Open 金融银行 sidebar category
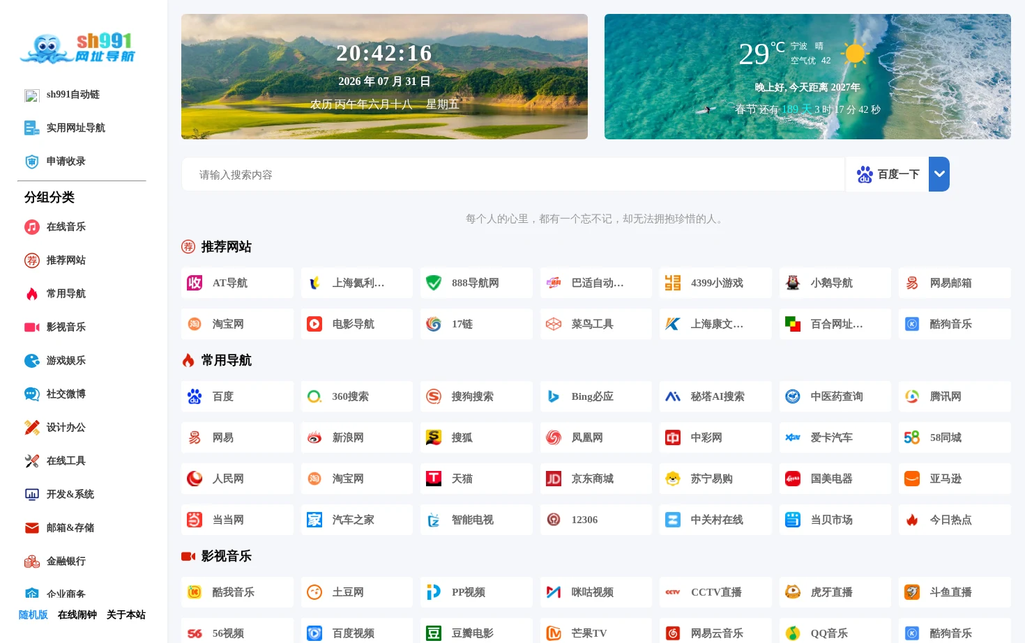This screenshot has height=643, width=1025. 66,561
